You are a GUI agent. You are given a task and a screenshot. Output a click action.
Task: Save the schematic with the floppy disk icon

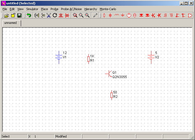pos(19,16)
